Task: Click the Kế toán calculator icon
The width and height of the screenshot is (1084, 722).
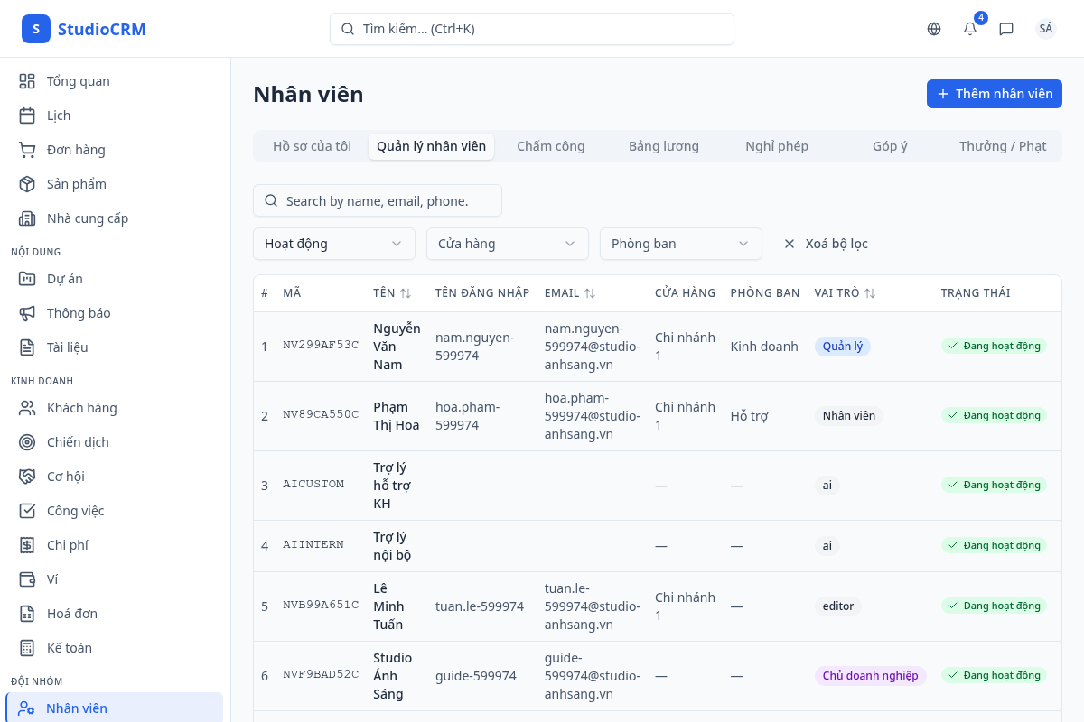Action: [27, 648]
